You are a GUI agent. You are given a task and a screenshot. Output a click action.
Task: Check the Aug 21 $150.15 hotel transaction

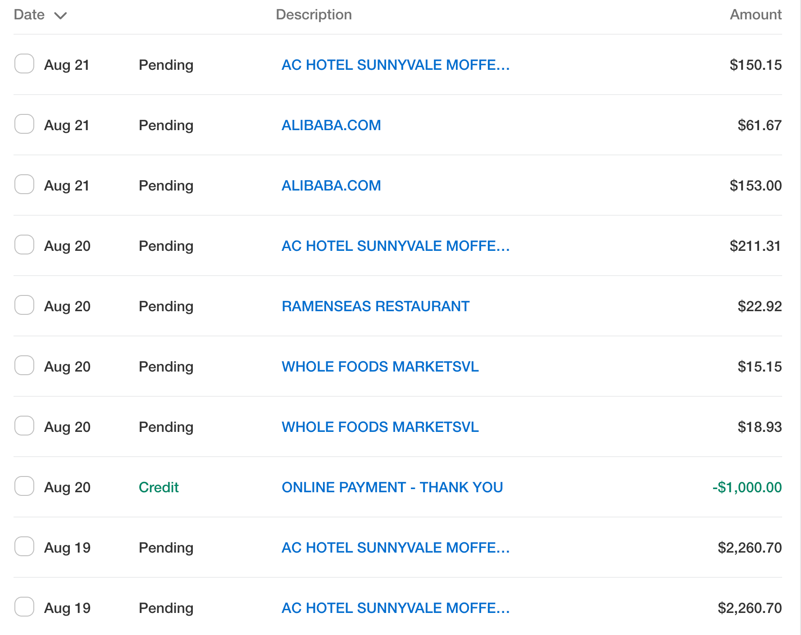tap(24, 63)
